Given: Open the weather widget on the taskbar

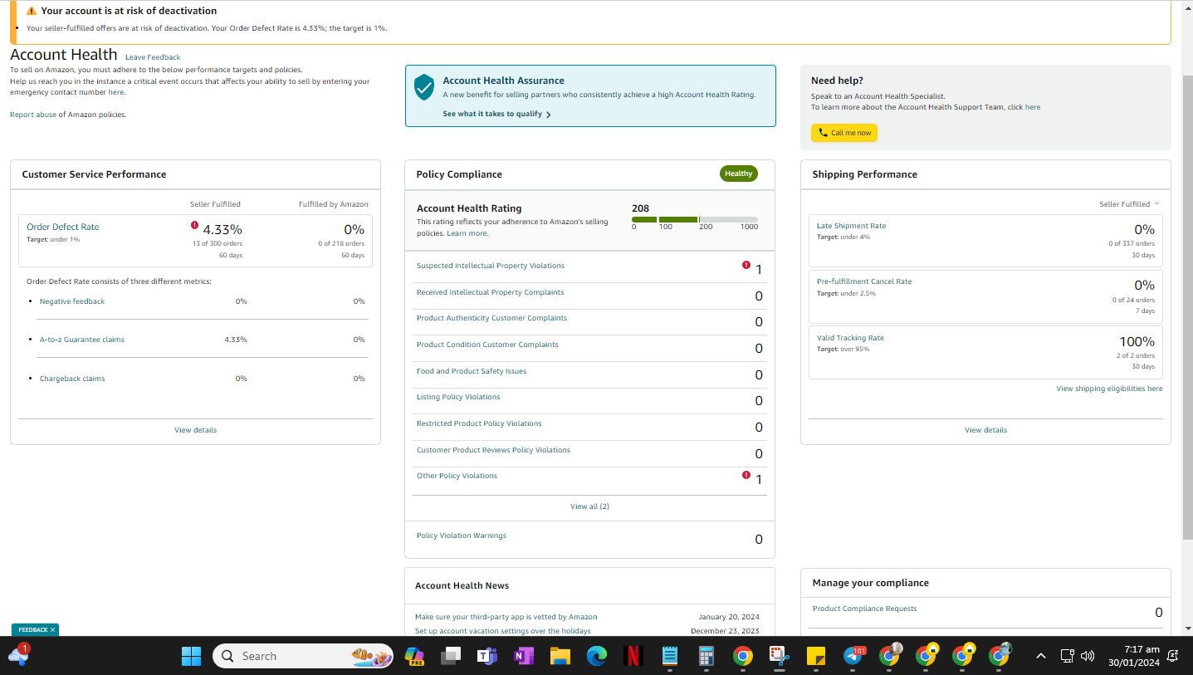Looking at the screenshot, I should coord(18,654).
